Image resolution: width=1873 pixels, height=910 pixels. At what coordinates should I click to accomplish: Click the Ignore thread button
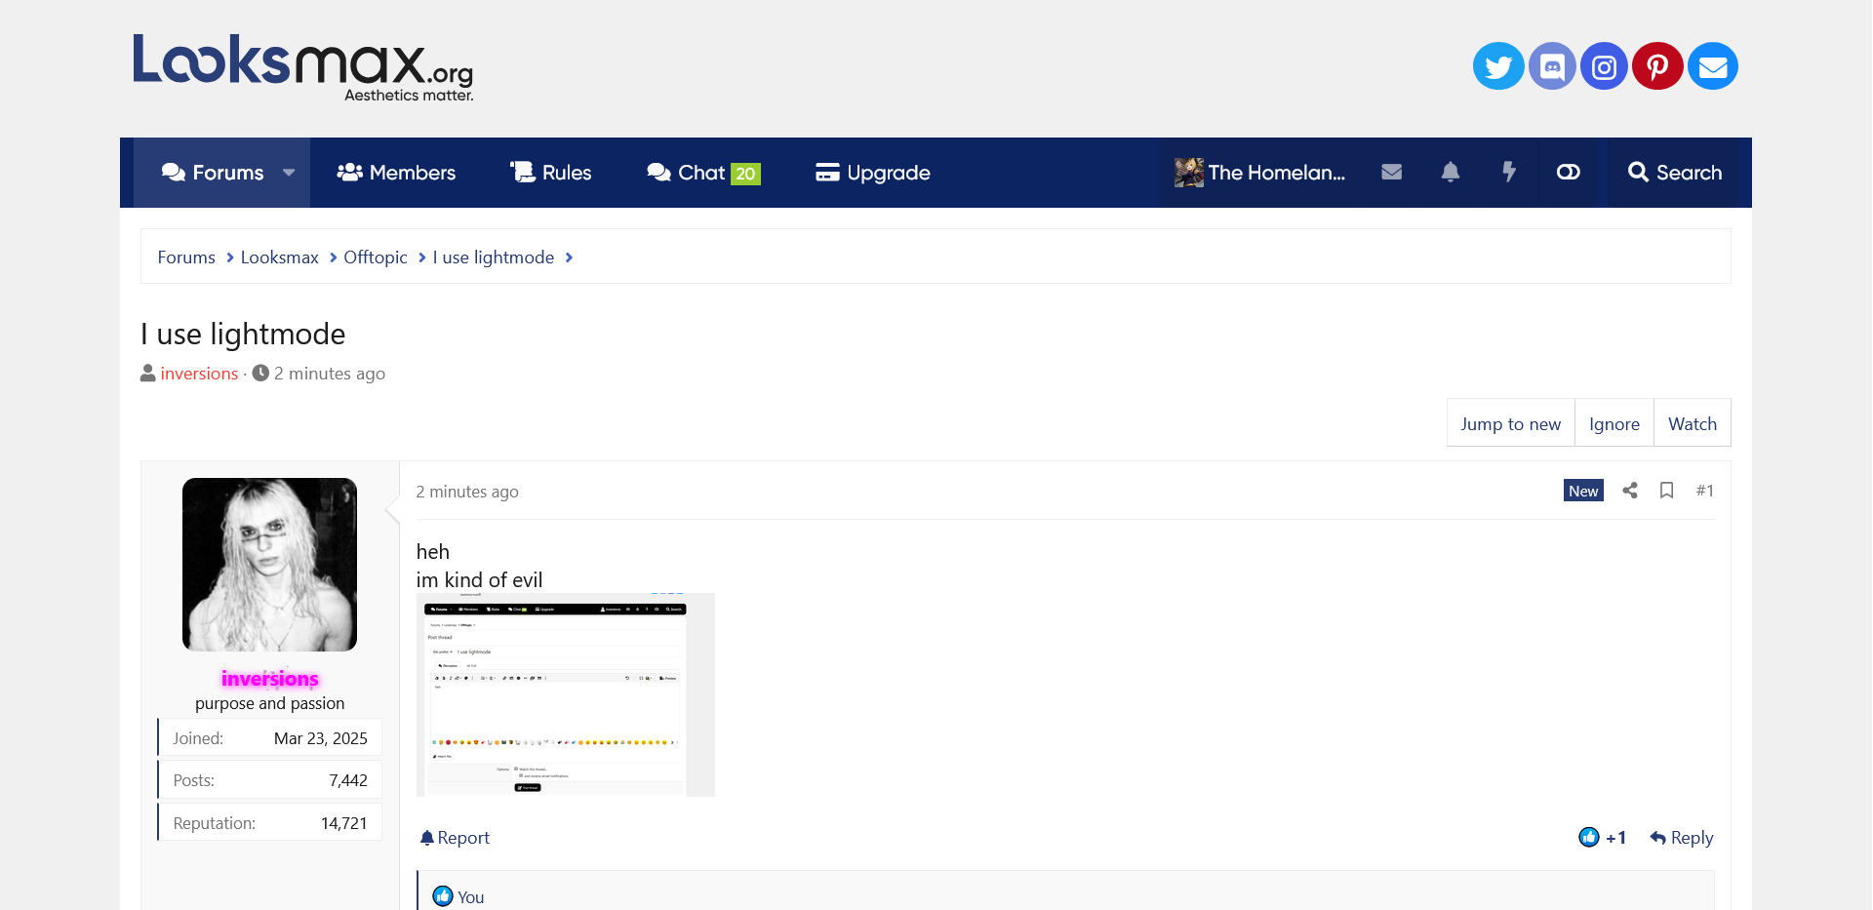coord(1614,423)
